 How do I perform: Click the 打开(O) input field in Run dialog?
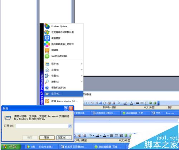click(42, 126)
